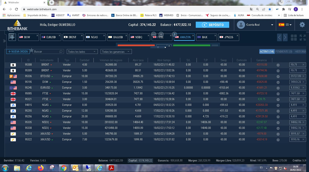This screenshot has height=172, width=309.
Task: Close the DOW instrument tab
Action: click(37, 36)
